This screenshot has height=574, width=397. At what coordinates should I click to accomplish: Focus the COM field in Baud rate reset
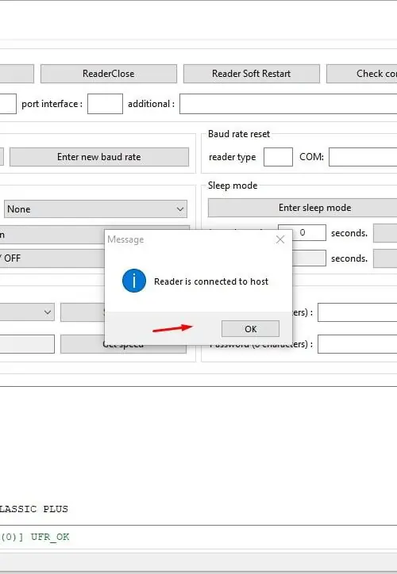[x=363, y=157]
